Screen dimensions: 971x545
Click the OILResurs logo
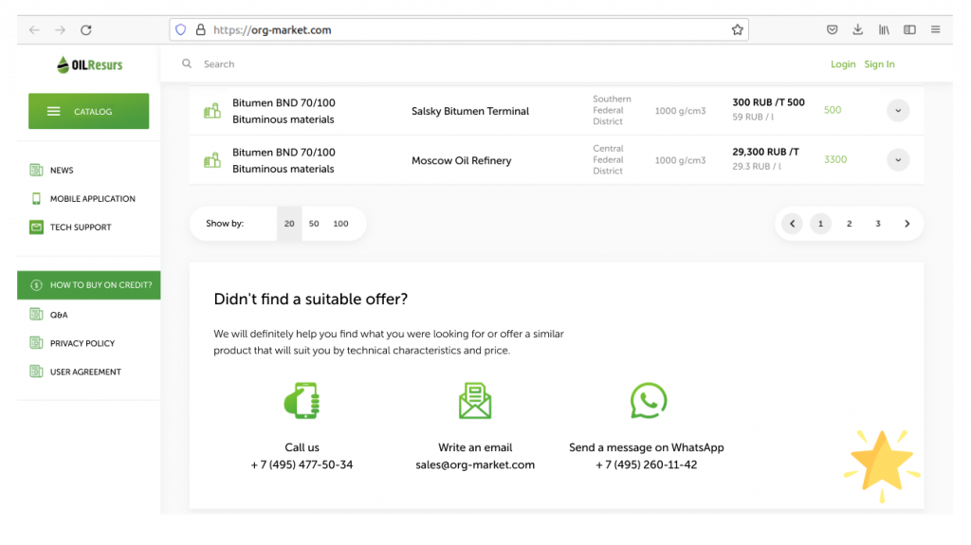coord(89,64)
